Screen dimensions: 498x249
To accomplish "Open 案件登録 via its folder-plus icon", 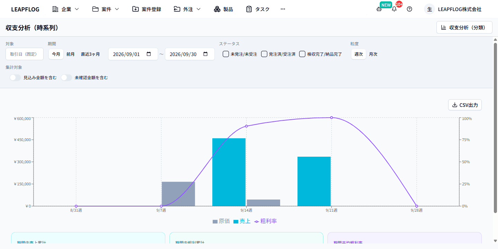I will 136,9.
